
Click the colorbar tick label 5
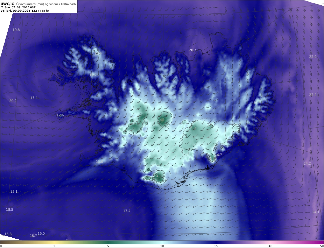[x=108, y=246]
